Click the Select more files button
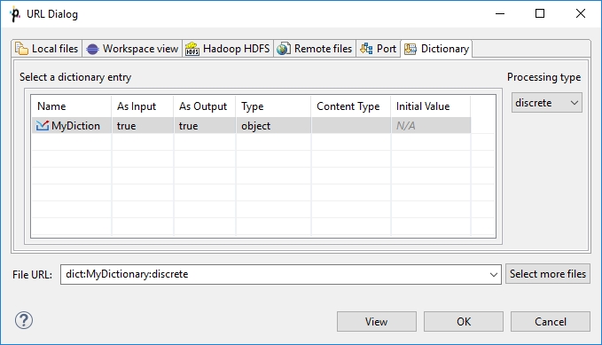The height and width of the screenshot is (345, 602). pyautogui.click(x=548, y=274)
